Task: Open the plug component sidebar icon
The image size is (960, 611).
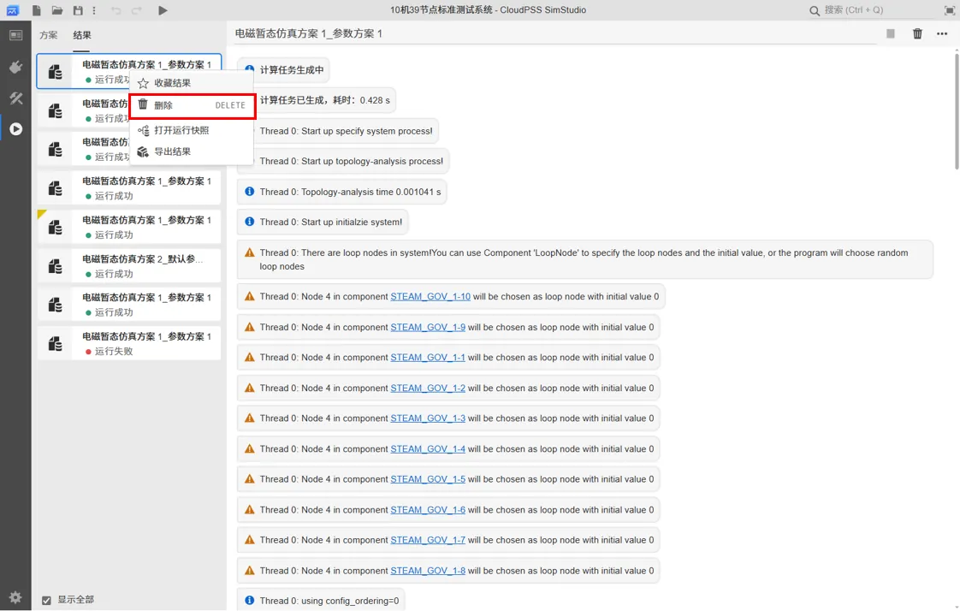Action: point(15,67)
